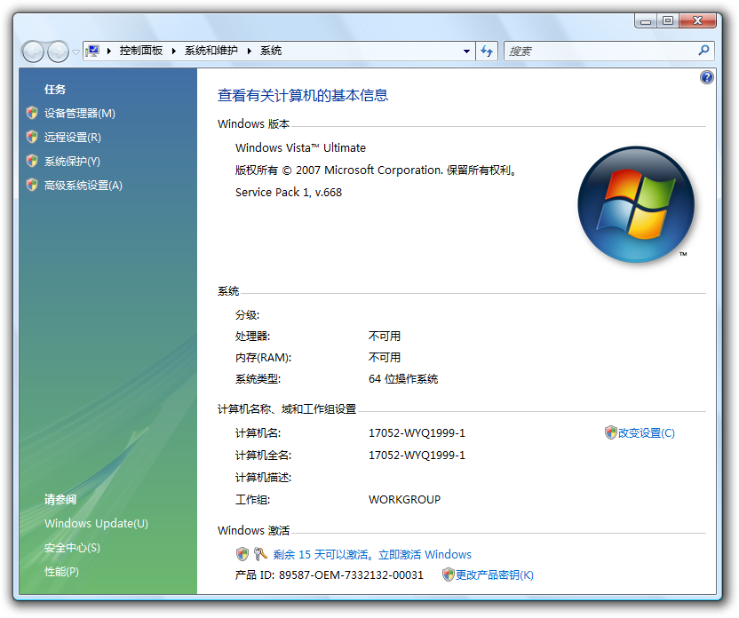Image resolution: width=739 pixels, height=618 pixels.
Task: Click the WORKGROUP value
Action: pyautogui.click(x=404, y=500)
